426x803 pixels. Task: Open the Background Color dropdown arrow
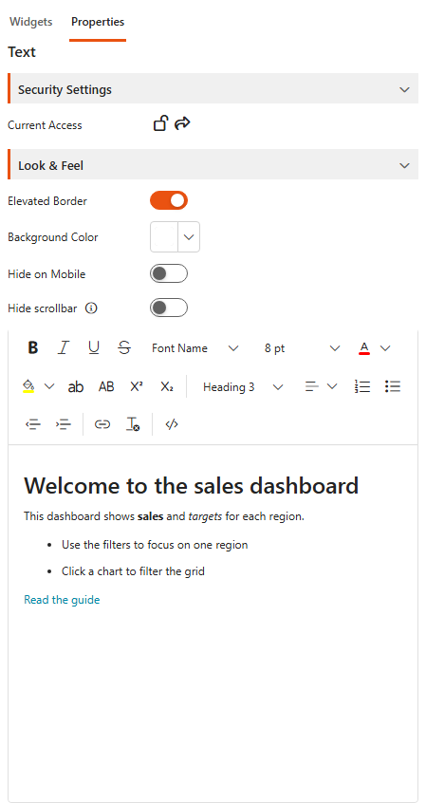coord(189,236)
